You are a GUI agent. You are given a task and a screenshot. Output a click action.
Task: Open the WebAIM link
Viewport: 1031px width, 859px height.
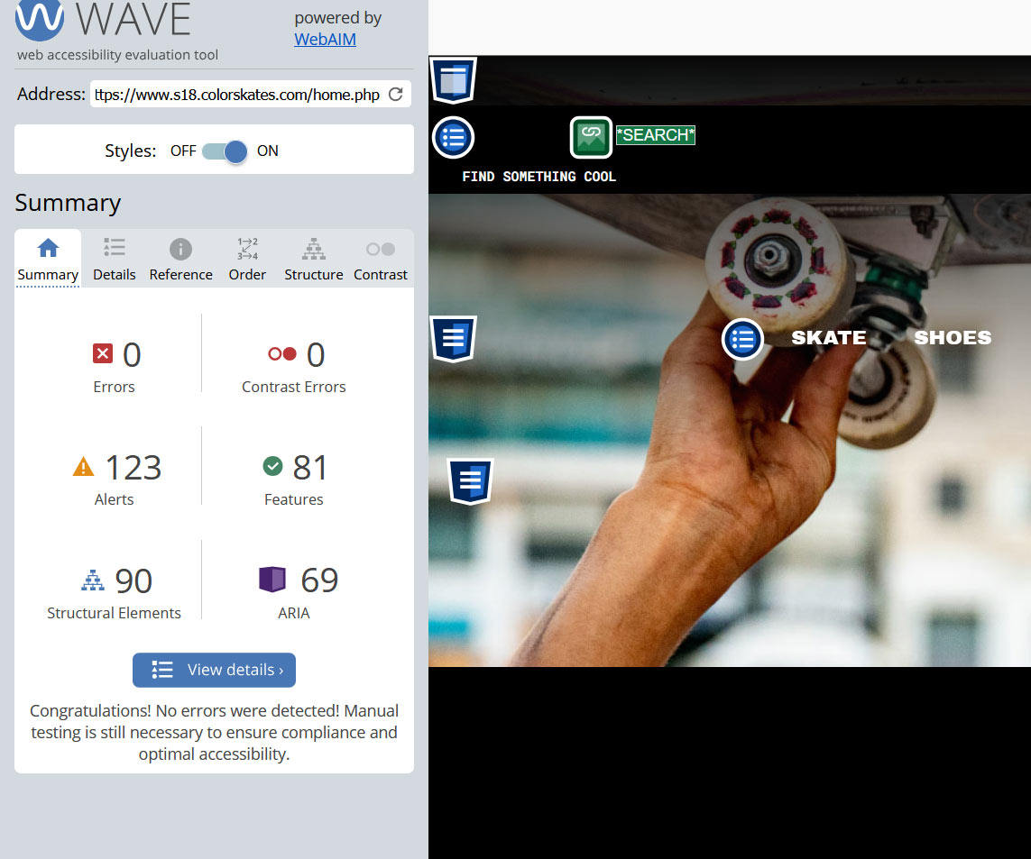pyautogui.click(x=325, y=40)
